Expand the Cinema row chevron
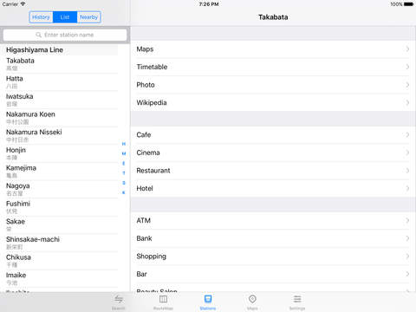The image size is (416, 312). pyautogui.click(x=407, y=153)
